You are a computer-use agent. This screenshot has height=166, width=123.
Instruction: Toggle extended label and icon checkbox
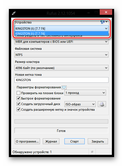point(18,110)
